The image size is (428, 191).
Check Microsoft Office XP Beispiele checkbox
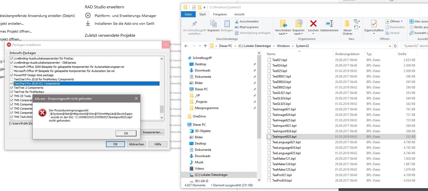pos(12,71)
